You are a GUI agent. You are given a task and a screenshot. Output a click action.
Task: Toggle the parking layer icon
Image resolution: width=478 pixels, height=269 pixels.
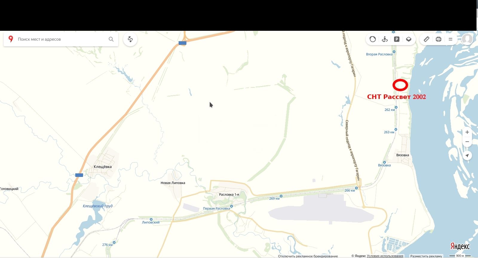(397, 39)
